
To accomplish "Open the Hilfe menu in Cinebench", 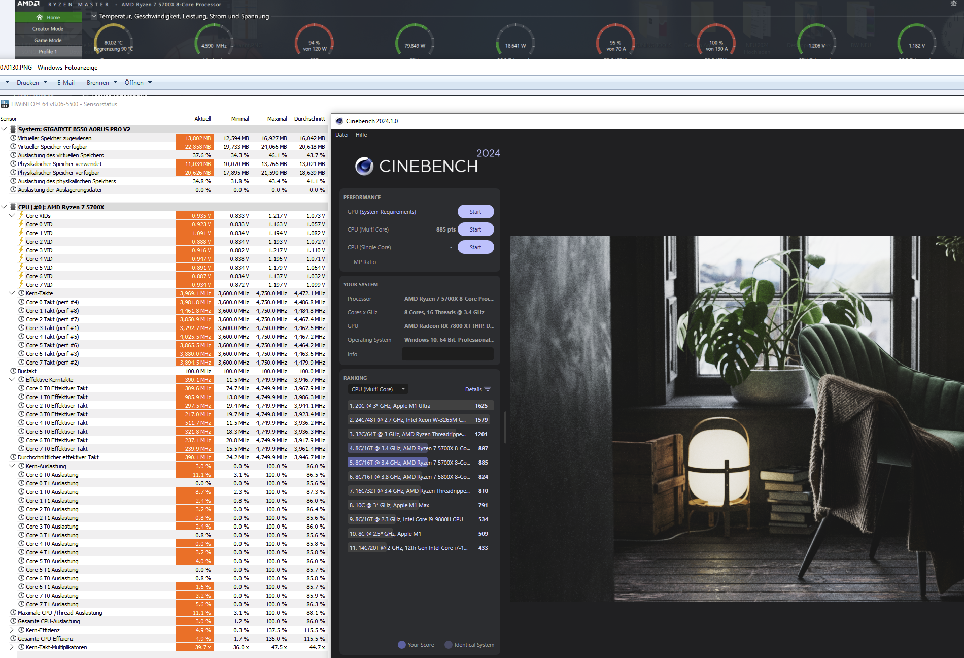I will (361, 135).
